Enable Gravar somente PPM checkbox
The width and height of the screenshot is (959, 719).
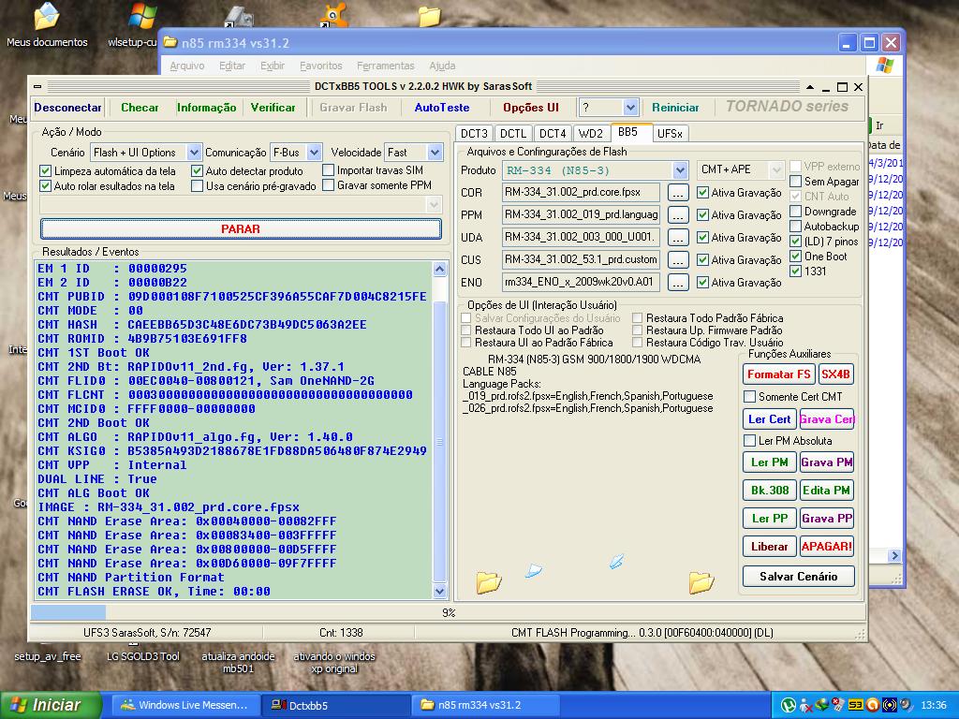pyautogui.click(x=329, y=184)
